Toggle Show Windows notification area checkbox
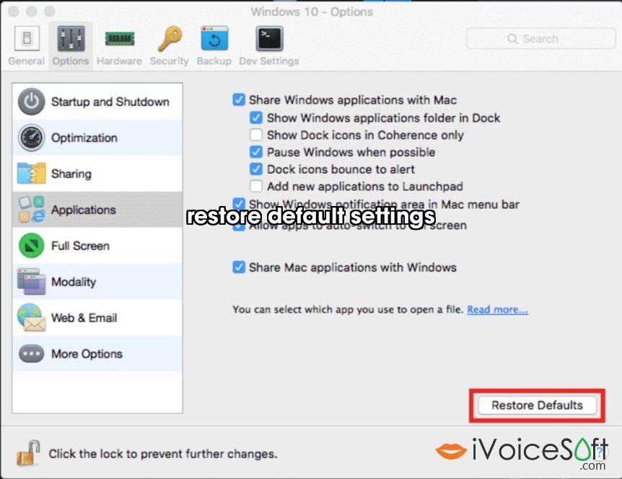This screenshot has width=622, height=479. pyautogui.click(x=239, y=204)
